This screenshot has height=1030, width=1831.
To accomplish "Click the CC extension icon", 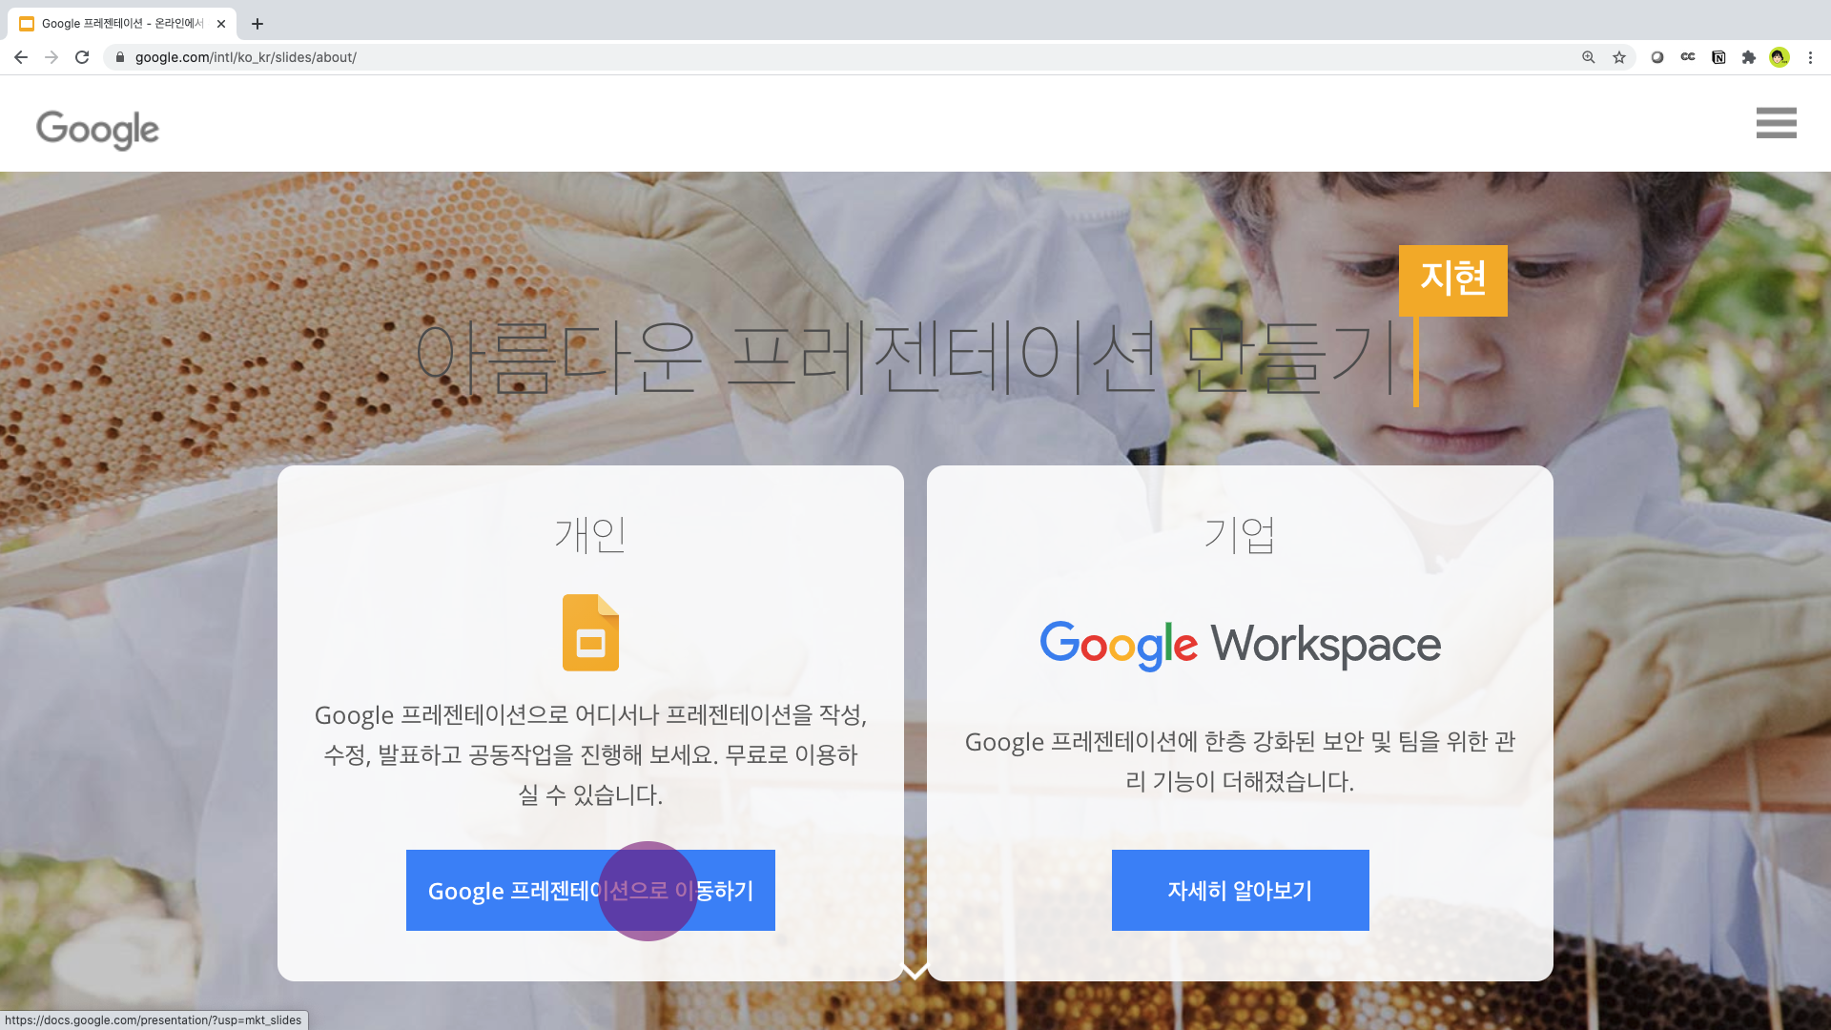I will [x=1688, y=57].
